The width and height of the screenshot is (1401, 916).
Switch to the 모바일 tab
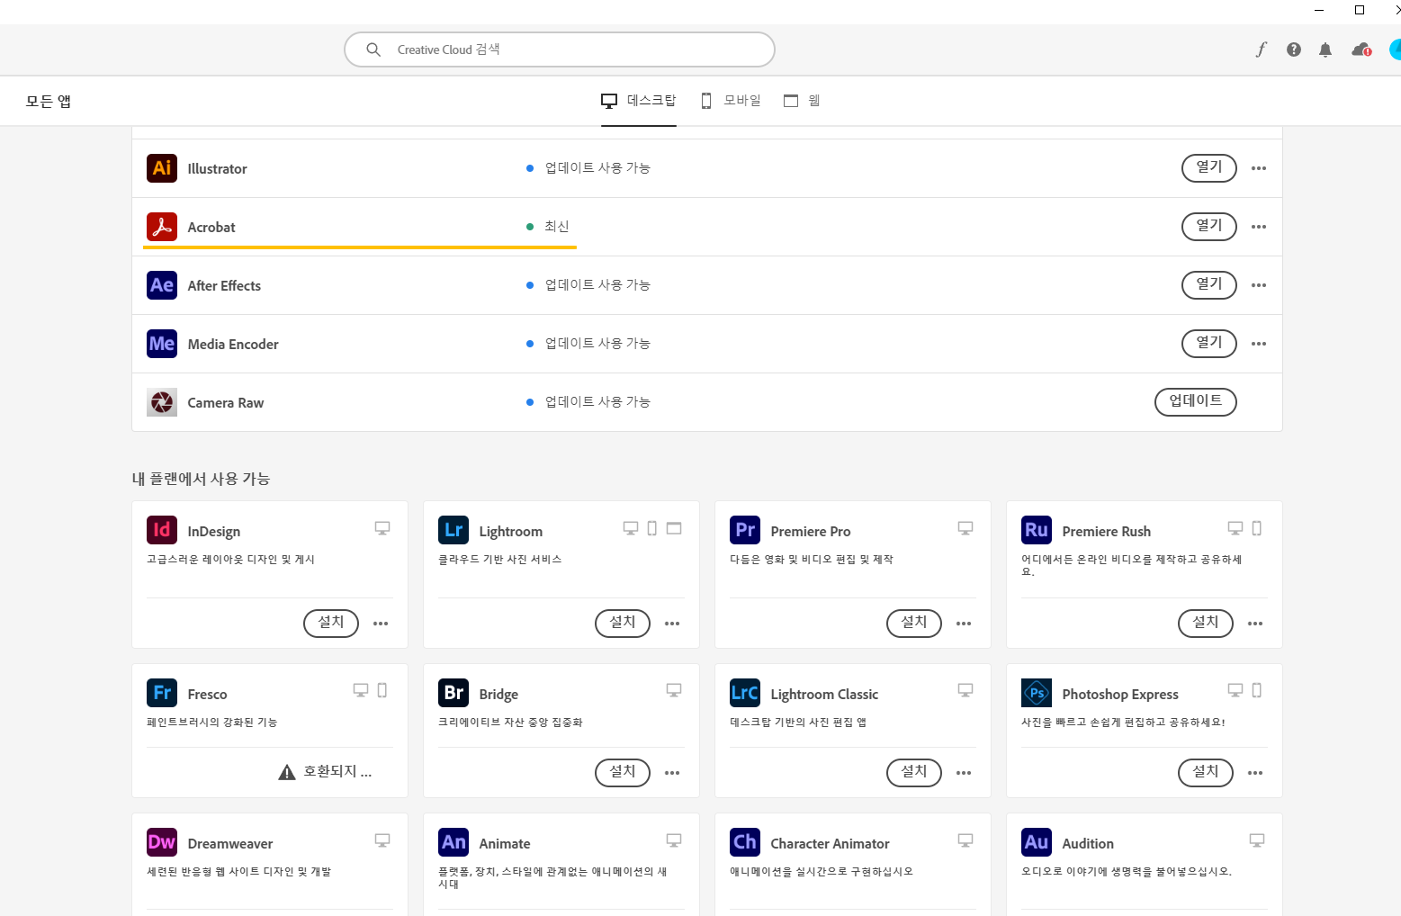(731, 101)
